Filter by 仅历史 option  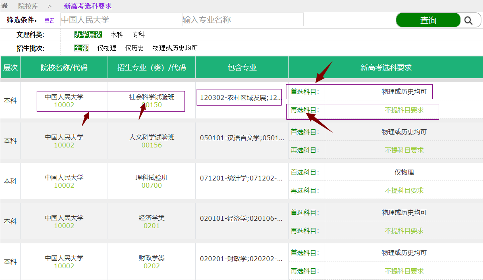pos(134,48)
